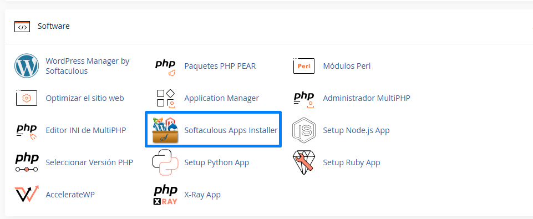Image resolution: width=533 pixels, height=219 pixels.
Task: Open WordPress Manager by Softaculous link
Action: [x=88, y=66]
